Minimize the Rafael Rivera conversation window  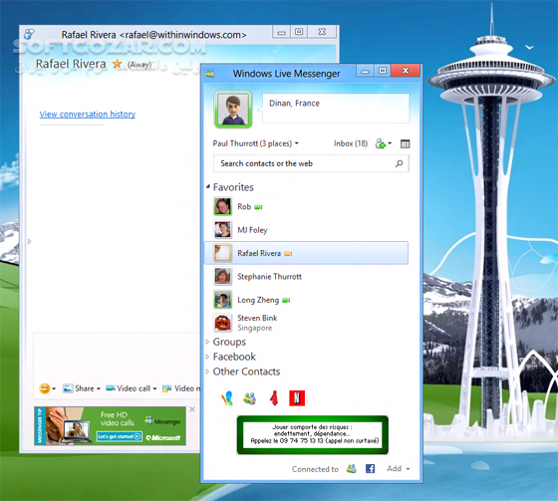click(x=281, y=33)
